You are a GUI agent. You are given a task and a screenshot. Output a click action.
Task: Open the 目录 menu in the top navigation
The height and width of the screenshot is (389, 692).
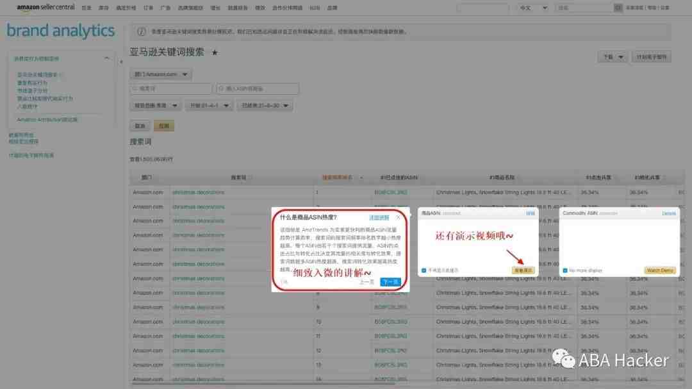click(x=86, y=8)
